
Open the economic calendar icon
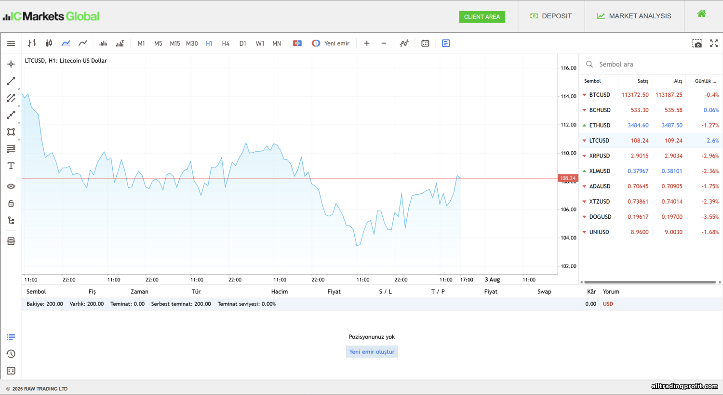click(425, 43)
